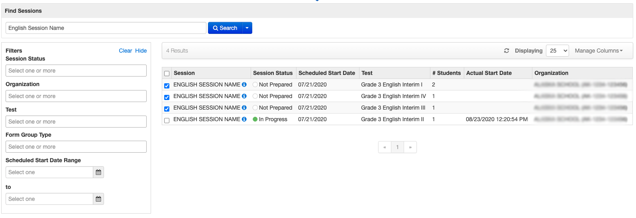Click info icon for Grade 3 English Interim IV session
Viewport: 636px width, 218px height.
[244, 96]
